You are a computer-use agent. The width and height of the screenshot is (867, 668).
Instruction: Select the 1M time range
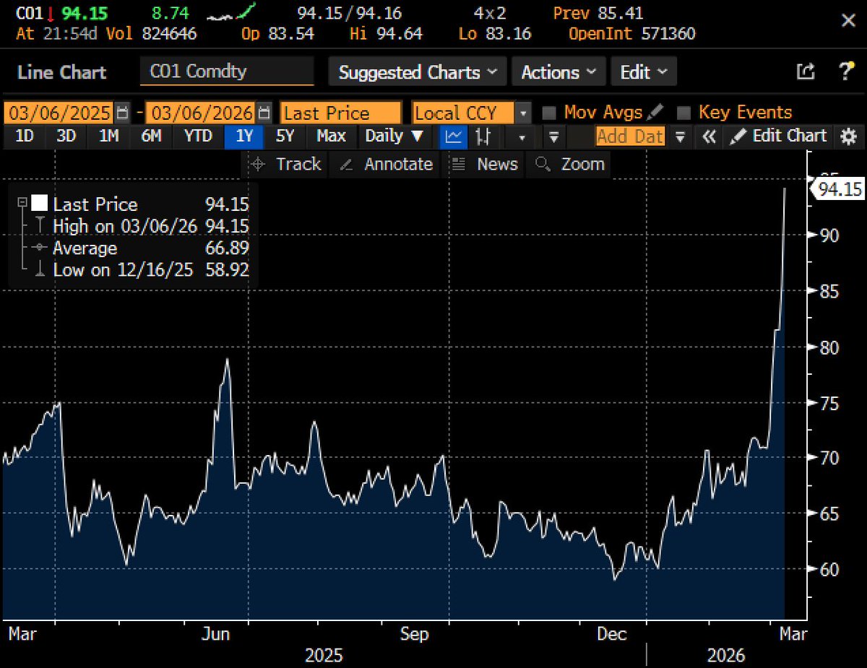(109, 136)
